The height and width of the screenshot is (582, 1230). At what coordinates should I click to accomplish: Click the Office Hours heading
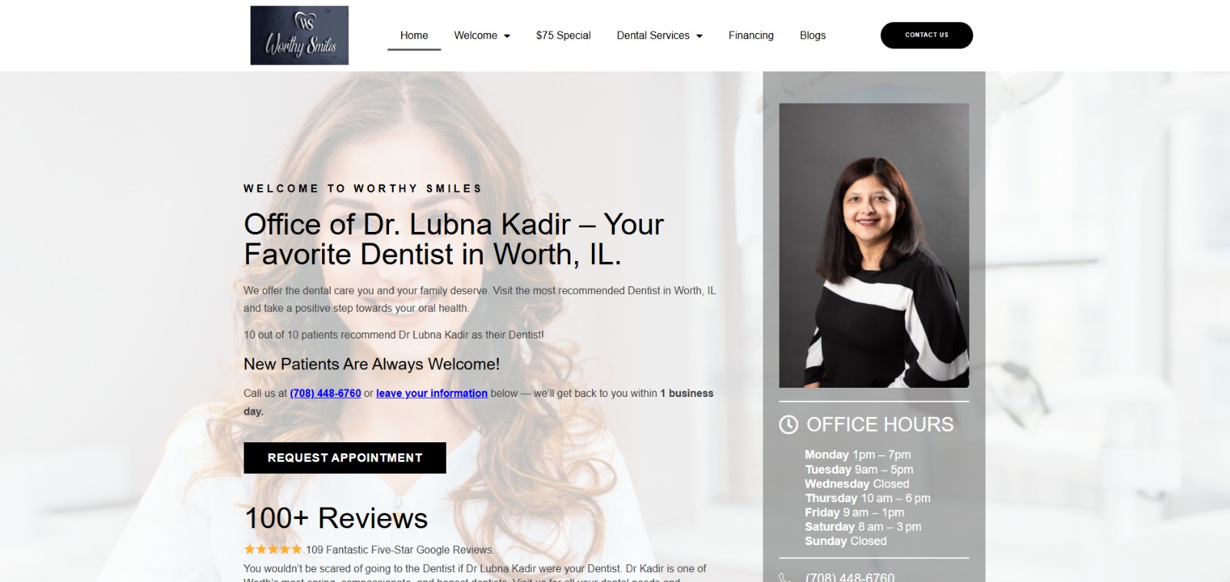pyautogui.click(x=879, y=425)
